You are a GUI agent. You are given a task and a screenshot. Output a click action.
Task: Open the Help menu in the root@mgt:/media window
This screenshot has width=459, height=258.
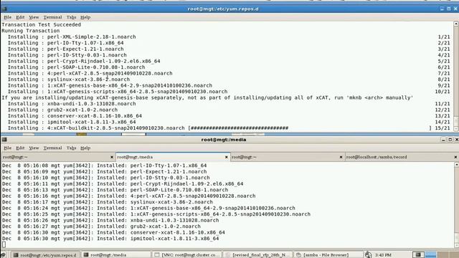pos(85,148)
